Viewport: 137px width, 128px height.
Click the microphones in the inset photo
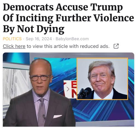84,93
